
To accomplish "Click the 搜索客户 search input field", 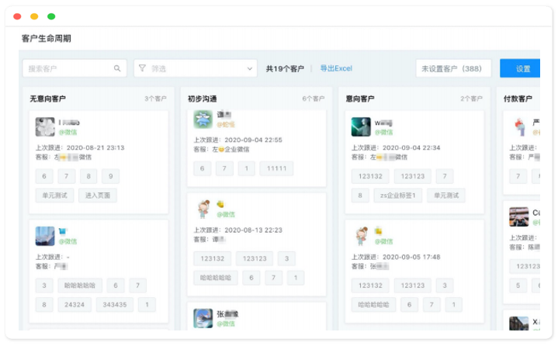I will pyautogui.click(x=68, y=68).
